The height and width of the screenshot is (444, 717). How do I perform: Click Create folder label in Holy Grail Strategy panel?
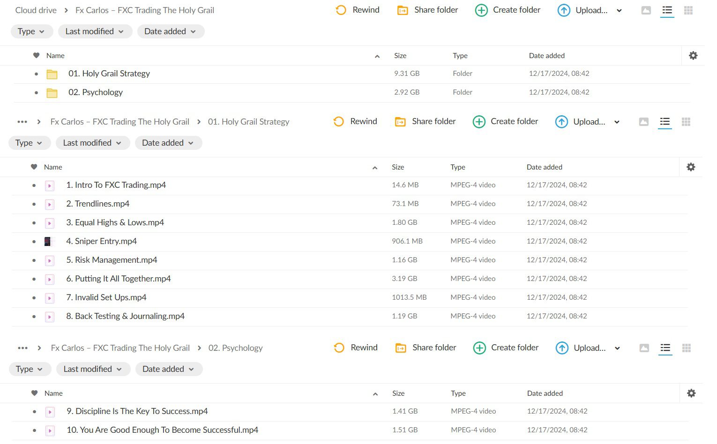pyautogui.click(x=515, y=121)
